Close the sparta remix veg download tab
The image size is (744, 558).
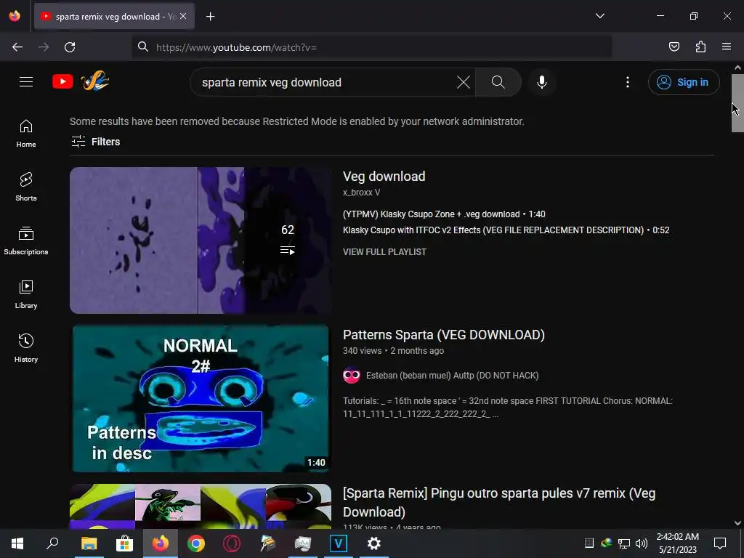[183, 16]
